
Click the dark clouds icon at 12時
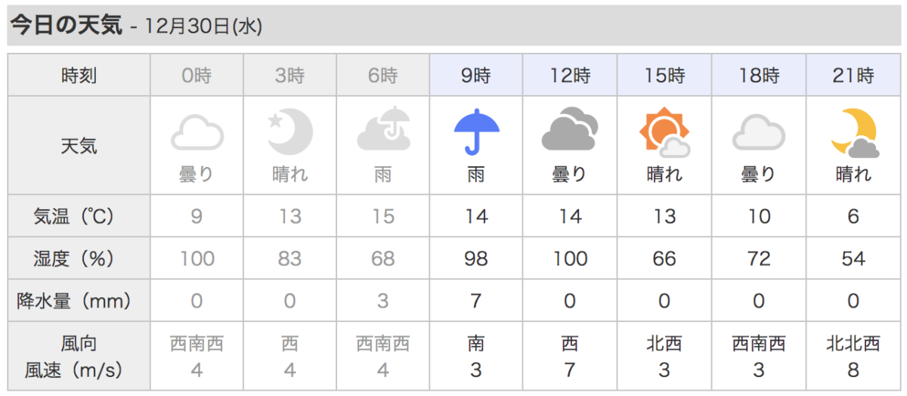tap(570, 130)
